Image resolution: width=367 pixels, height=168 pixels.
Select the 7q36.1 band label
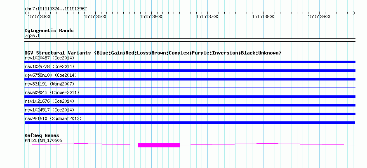[32, 35]
